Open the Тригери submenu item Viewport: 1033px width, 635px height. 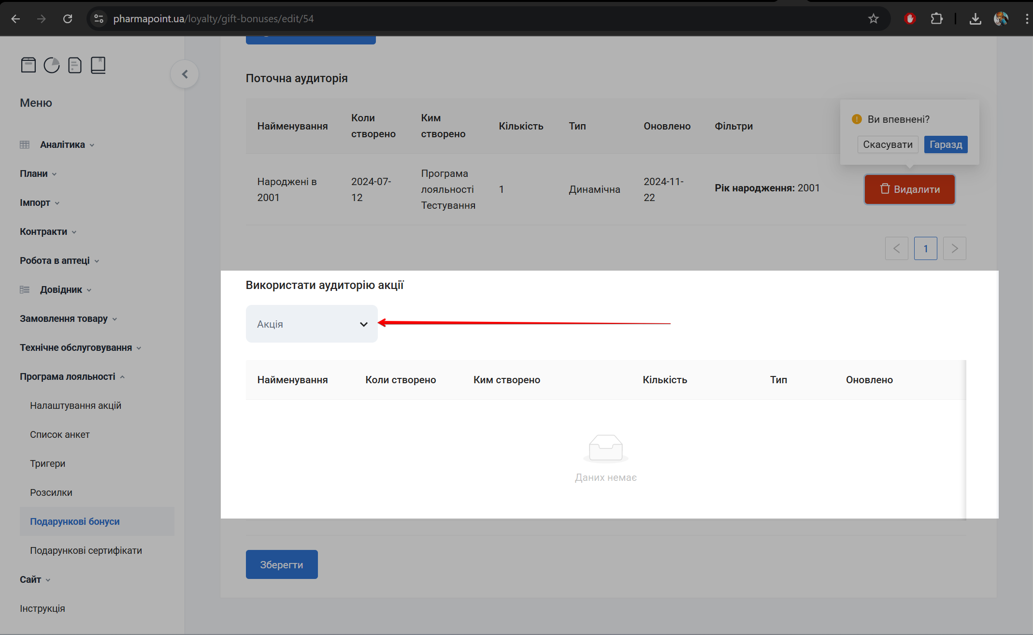coord(47,463)
